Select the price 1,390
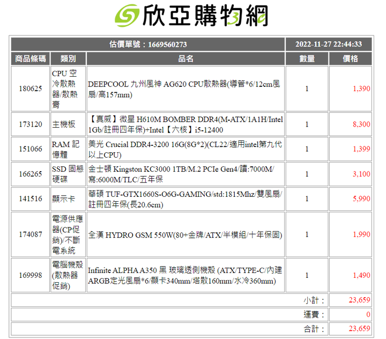This screenshot has width=386, height=339. coord(361,89)
